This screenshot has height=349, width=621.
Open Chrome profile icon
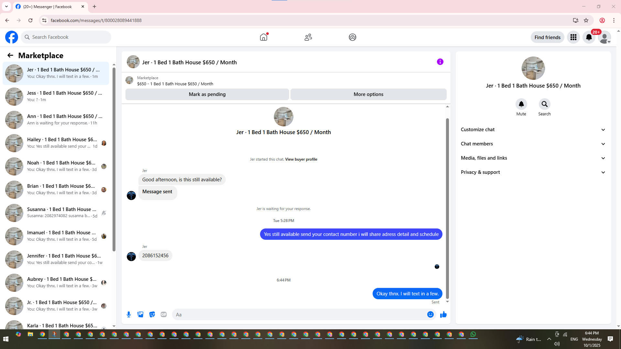pyautogui.click(x=602, y=20)
